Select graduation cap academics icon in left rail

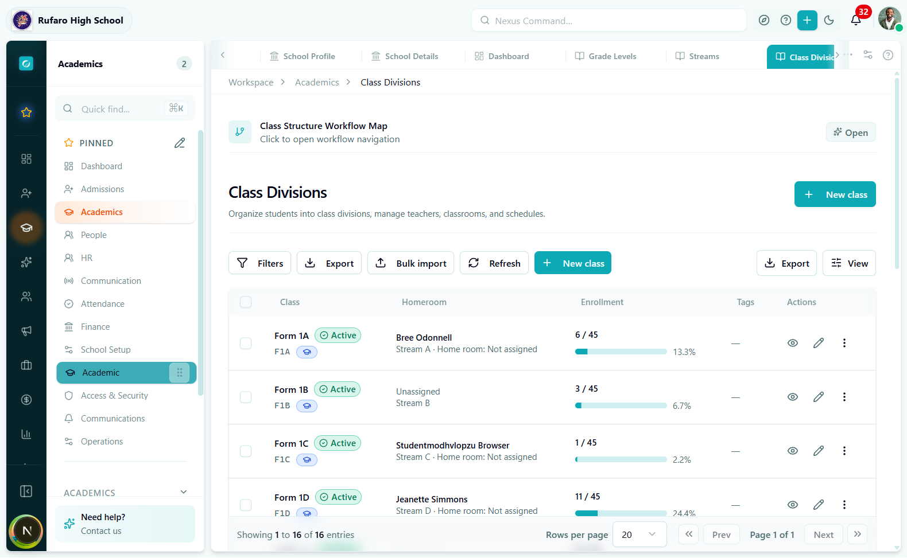pos(26,228)
